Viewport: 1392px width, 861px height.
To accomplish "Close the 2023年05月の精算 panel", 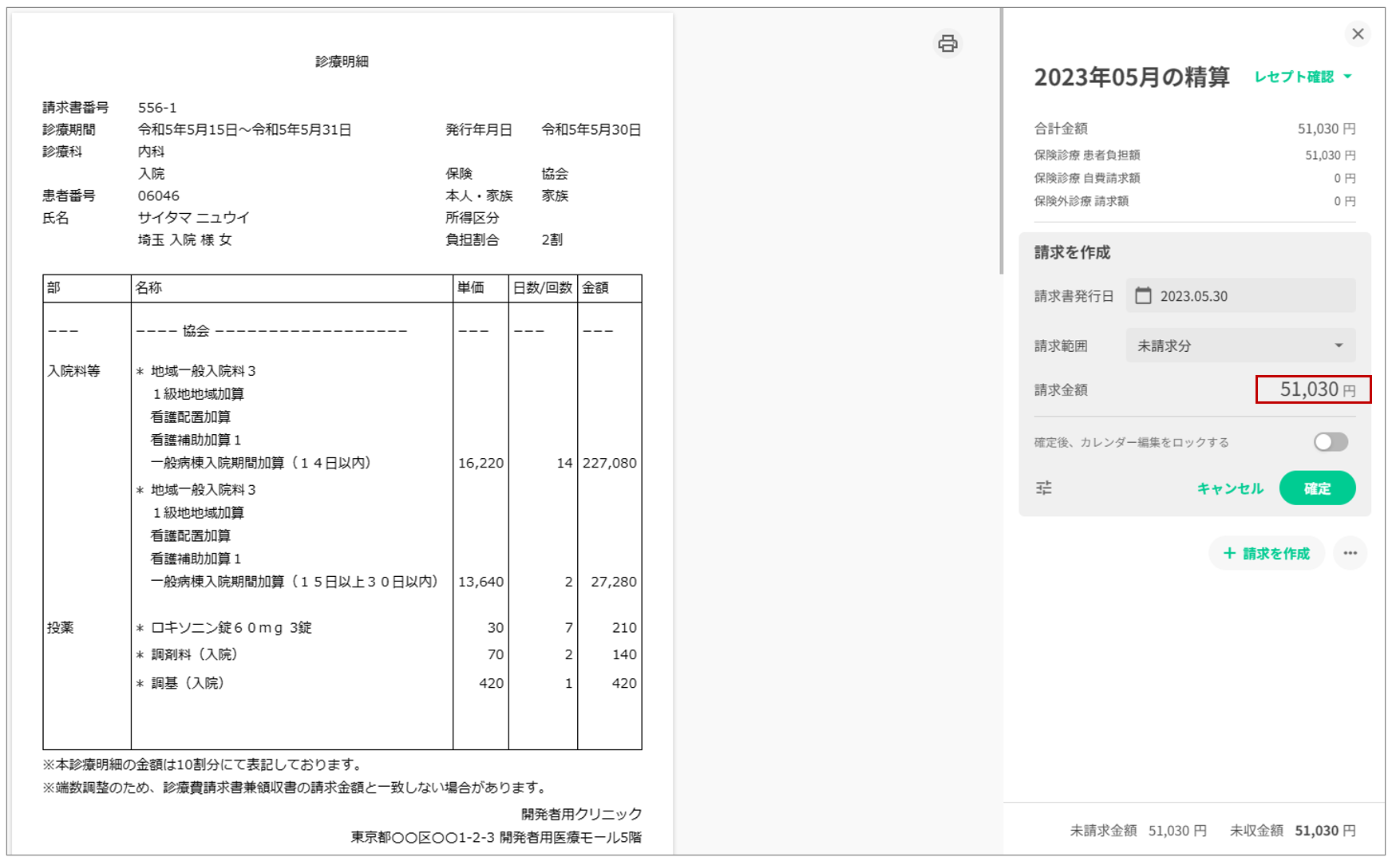I will click(x=1358, y=34).
